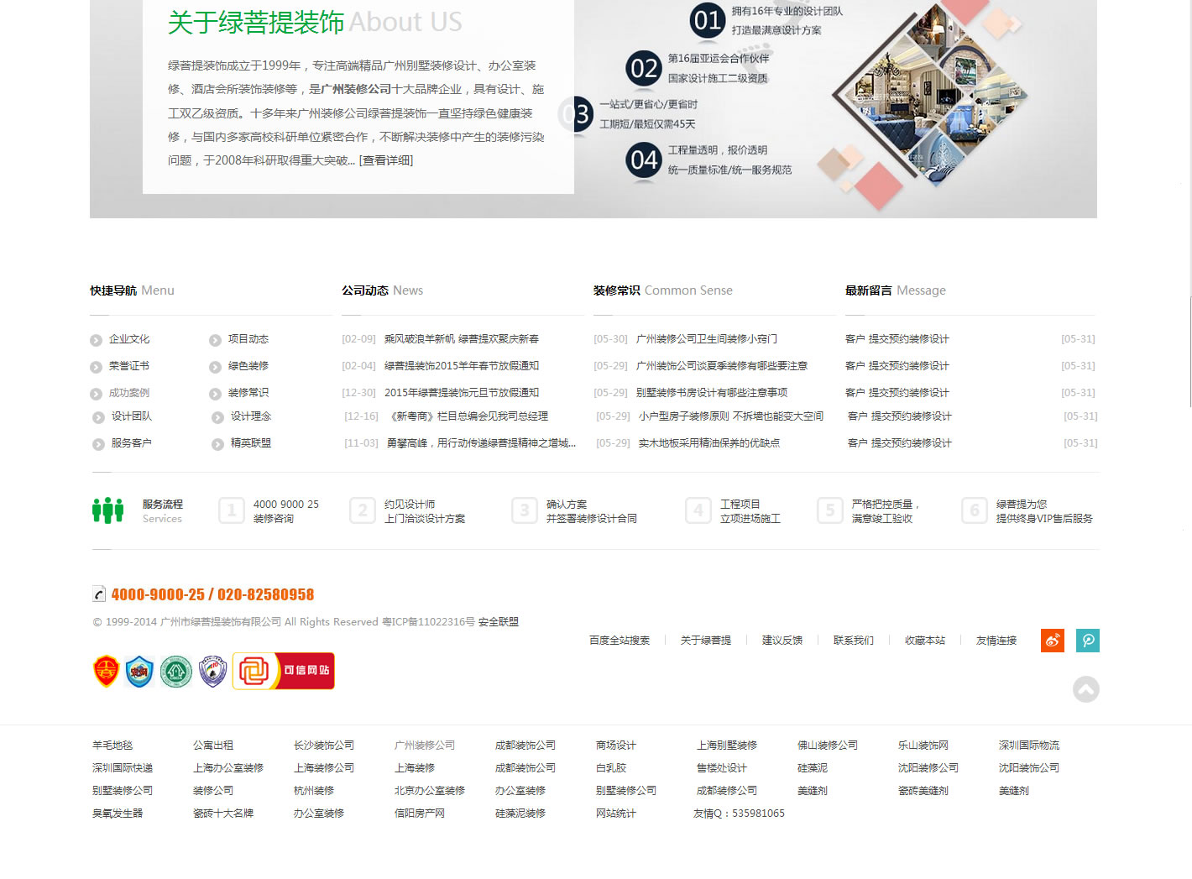Image resolution: width=1192 pixels, height=879 pixels.
Task: Click the 安全联盟 link in the copyright line
Action: [499, 622]
